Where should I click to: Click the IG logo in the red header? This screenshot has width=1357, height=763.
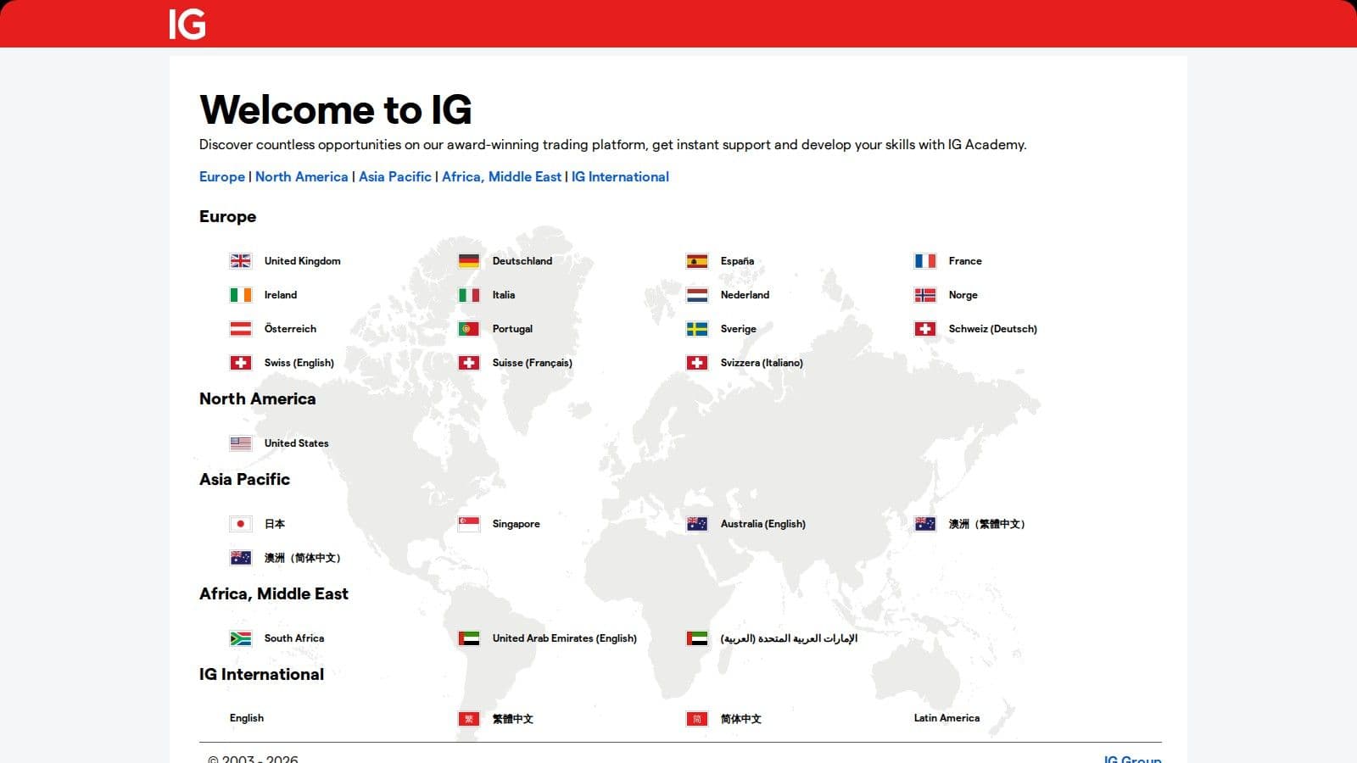click(x=187, y=25)
